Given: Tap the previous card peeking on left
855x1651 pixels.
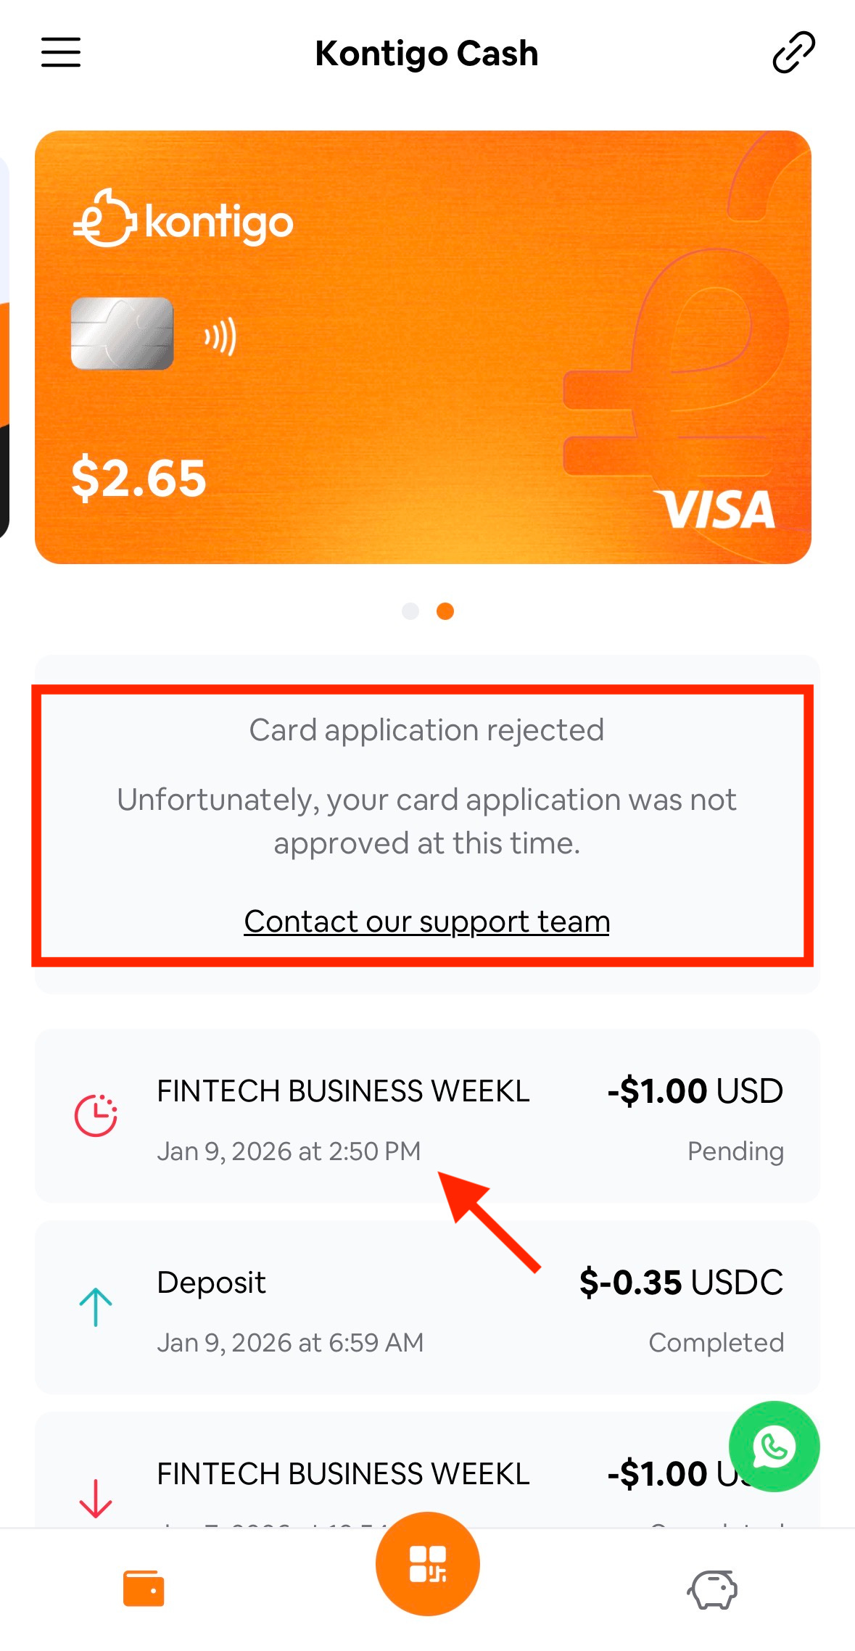Looking at the screenshot, I should [4, 347].
